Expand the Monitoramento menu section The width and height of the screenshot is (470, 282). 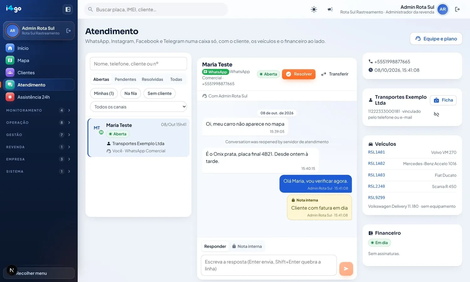[39, 110]
